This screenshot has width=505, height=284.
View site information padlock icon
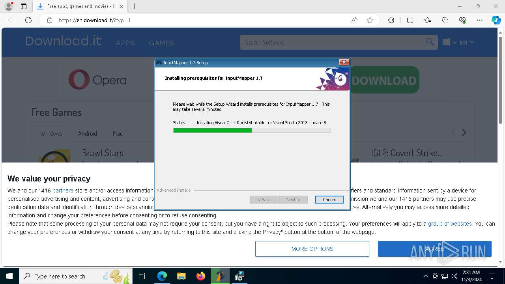pyautogui.click(x=50, y=20)
